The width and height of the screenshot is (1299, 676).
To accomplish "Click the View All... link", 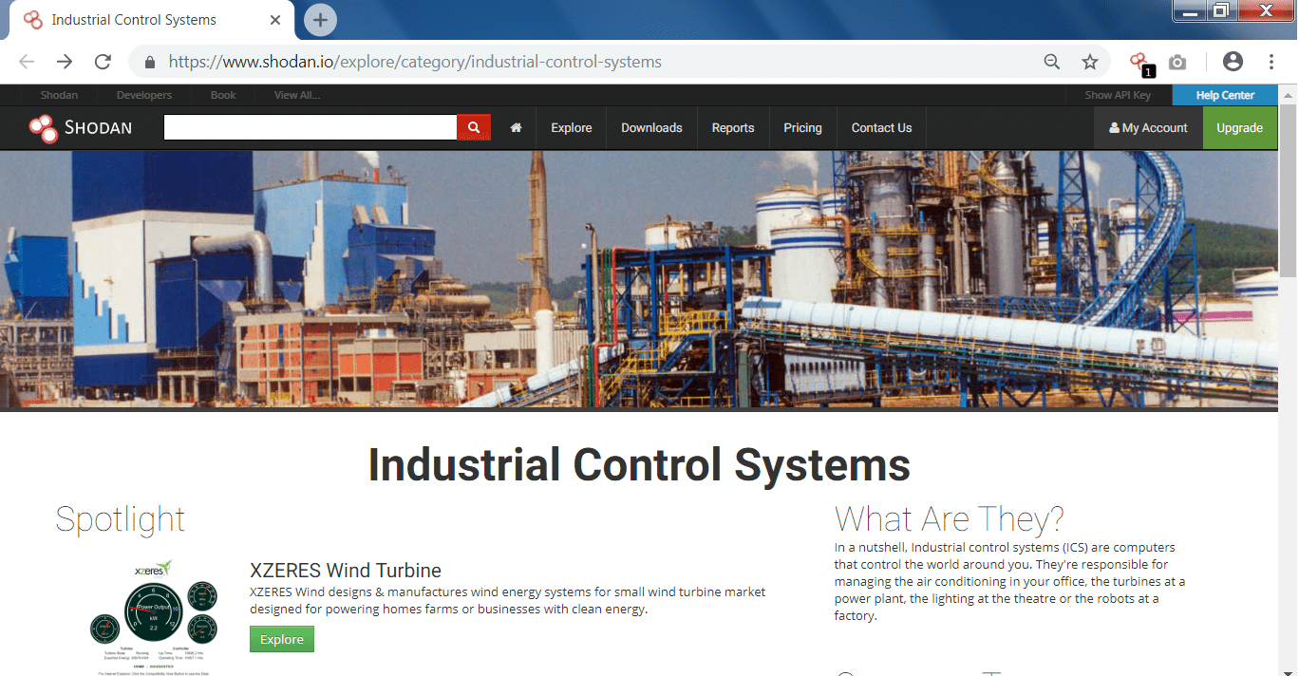I will (297, 95).
